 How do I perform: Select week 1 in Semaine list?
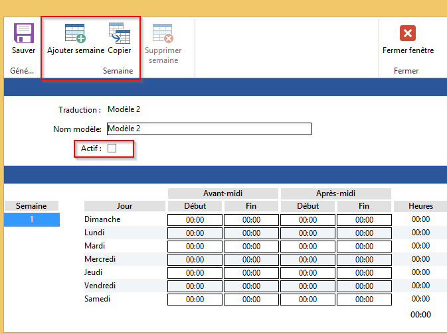(x=31, y=219)
